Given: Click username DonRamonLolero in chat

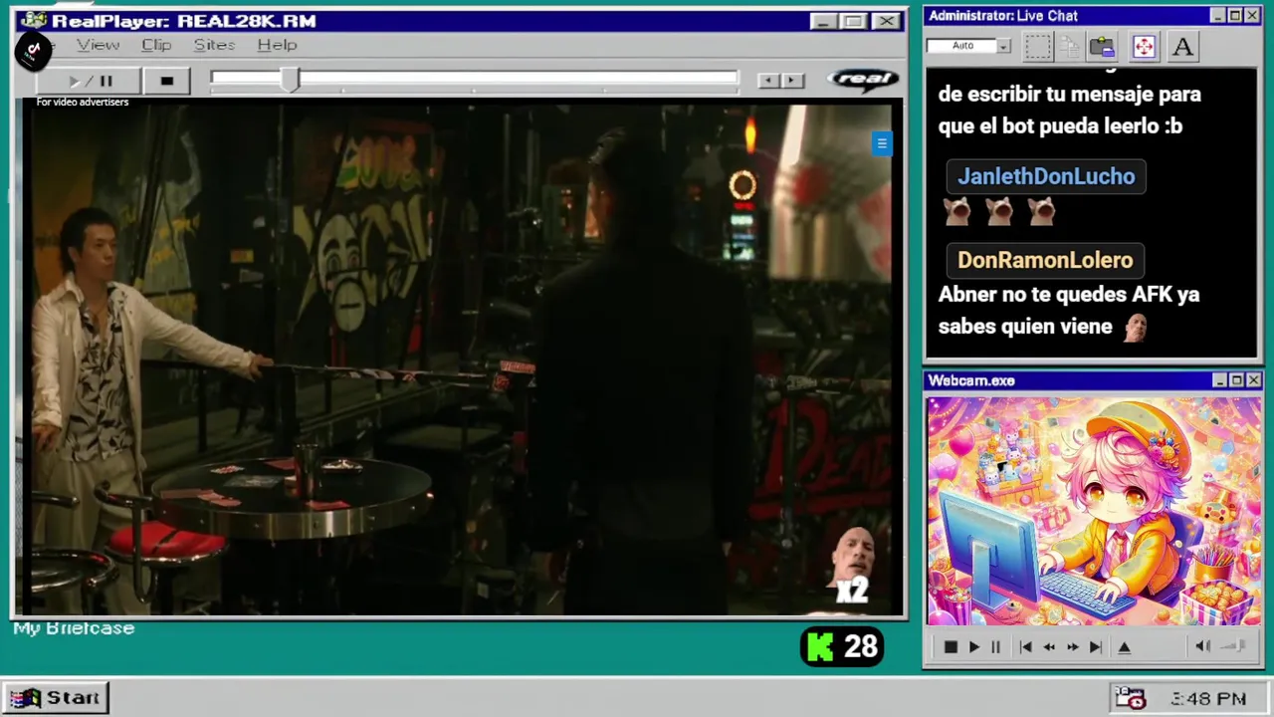Looking at the screenshot, I should coord(1045,260).
